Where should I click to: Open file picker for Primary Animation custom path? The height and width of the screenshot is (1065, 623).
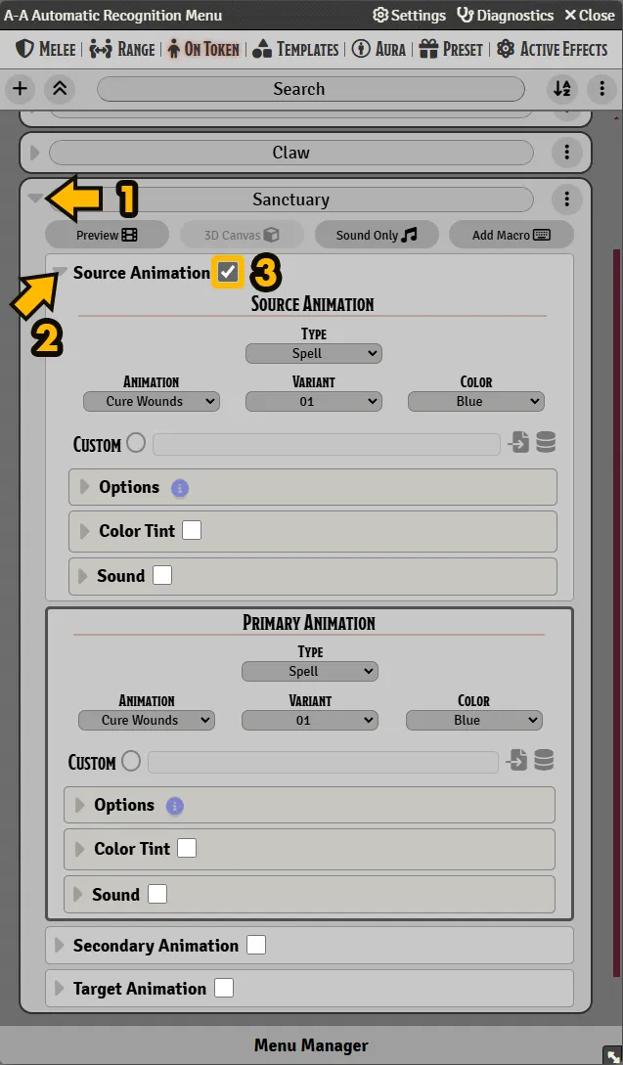(516, 761)
